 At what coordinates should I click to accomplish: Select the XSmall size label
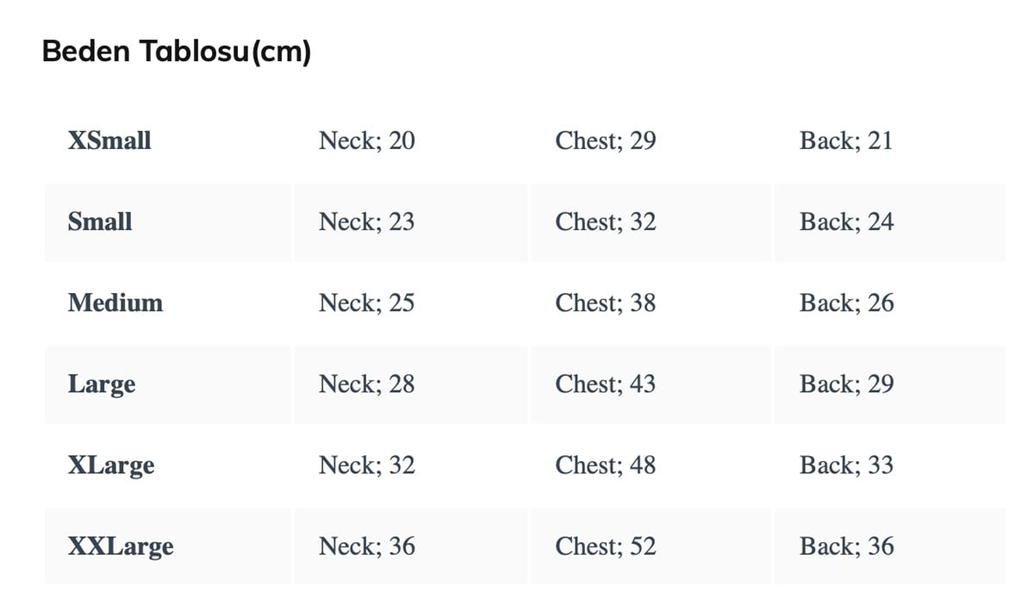point(109,140)
